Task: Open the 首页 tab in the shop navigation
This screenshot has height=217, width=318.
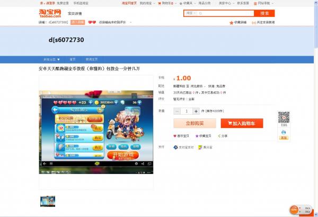Action: tap(73, 59)
